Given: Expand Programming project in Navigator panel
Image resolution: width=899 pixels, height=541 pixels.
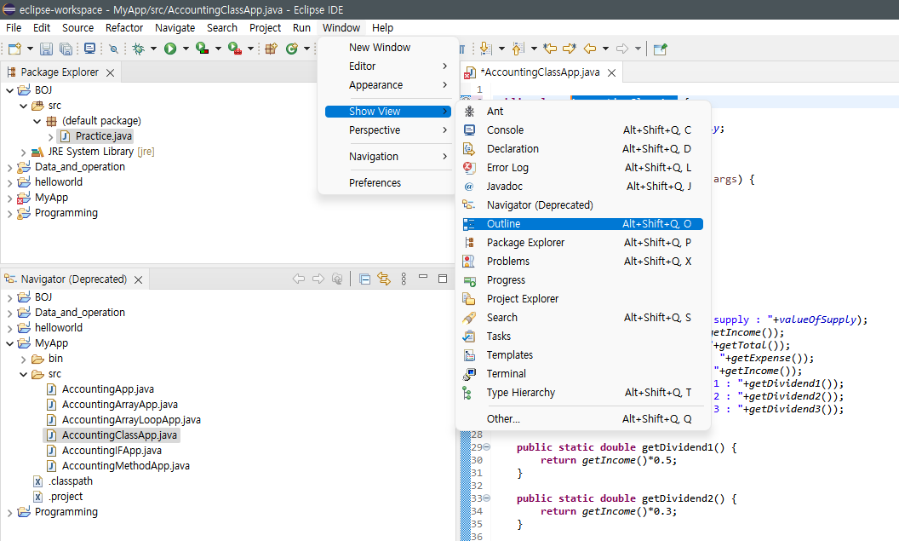Looking at the screenshot, I should (9, 512).
